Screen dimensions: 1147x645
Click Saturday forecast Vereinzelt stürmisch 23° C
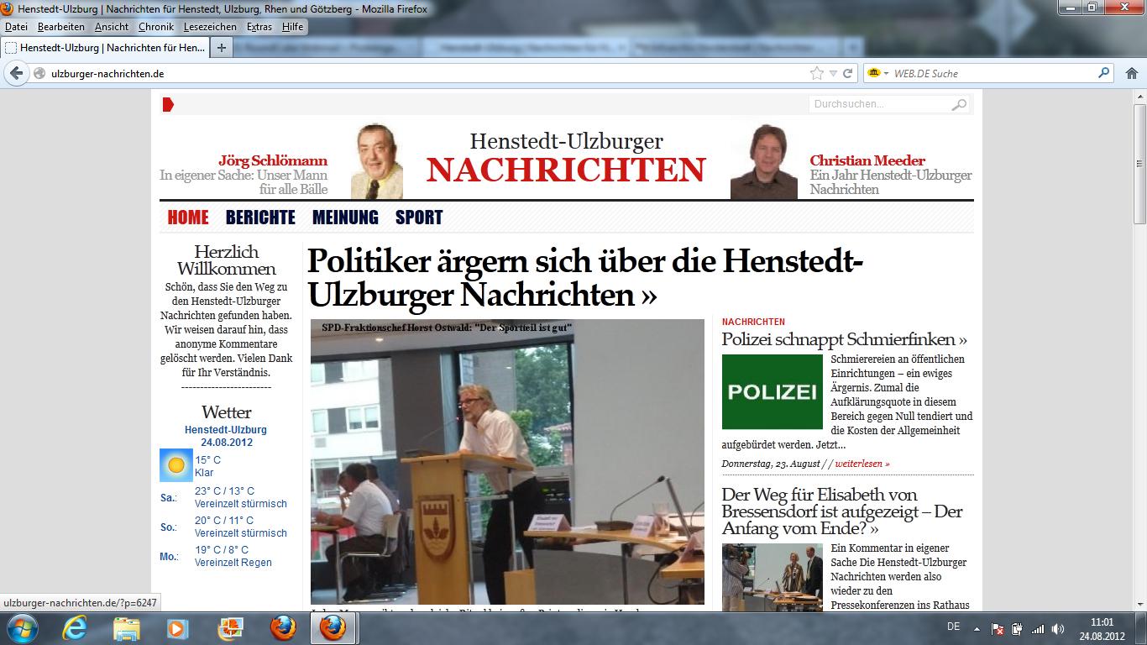[x=240, y=497]
